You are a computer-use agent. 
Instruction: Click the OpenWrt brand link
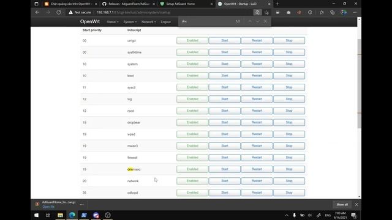[x=90, y=22]
